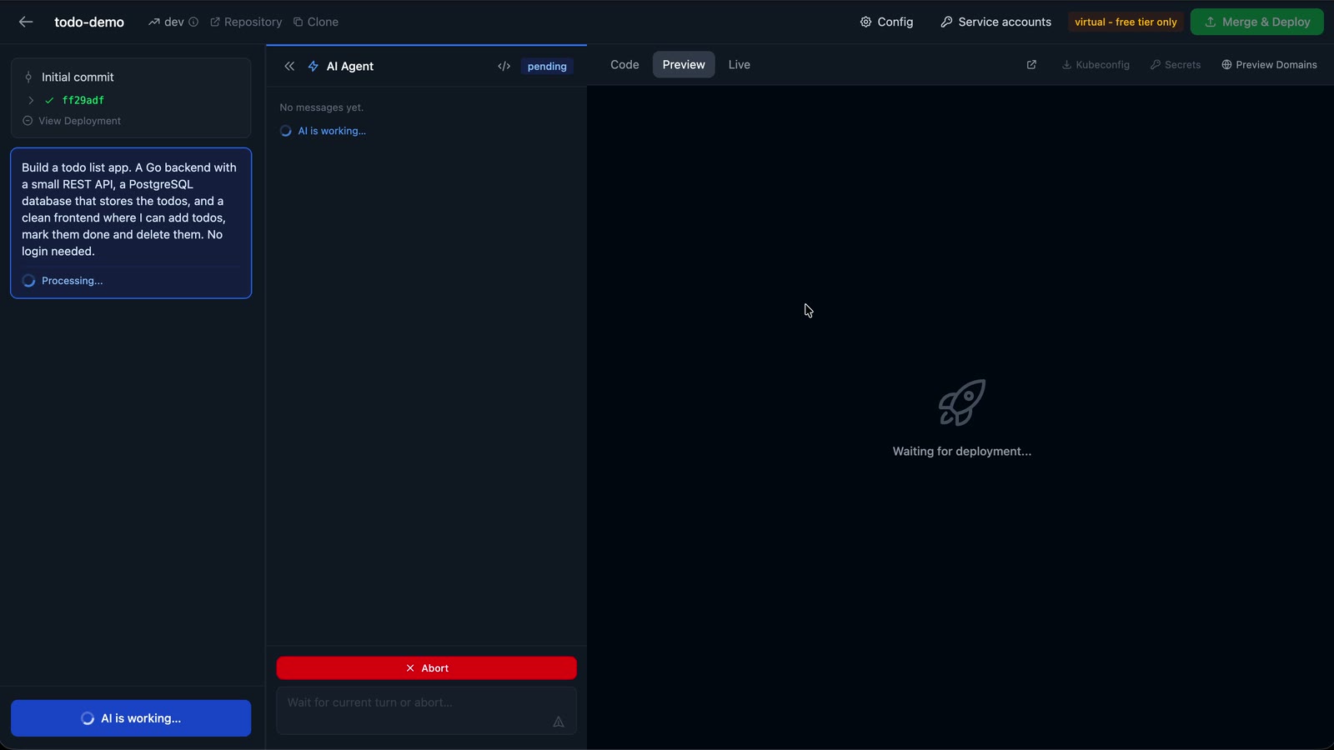Click View Deployment link
Screen dimensions: 1334x750
tap(73, 121)
